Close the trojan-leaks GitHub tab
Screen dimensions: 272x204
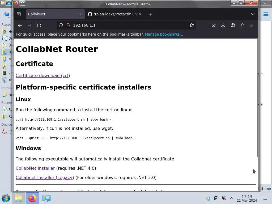140,14
